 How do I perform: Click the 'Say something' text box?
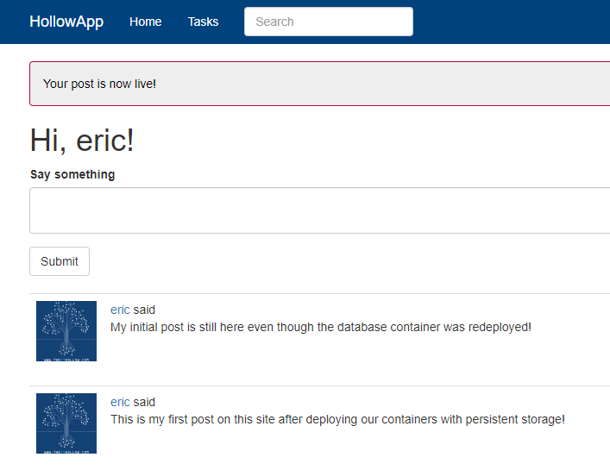click(x=319, y=210)
